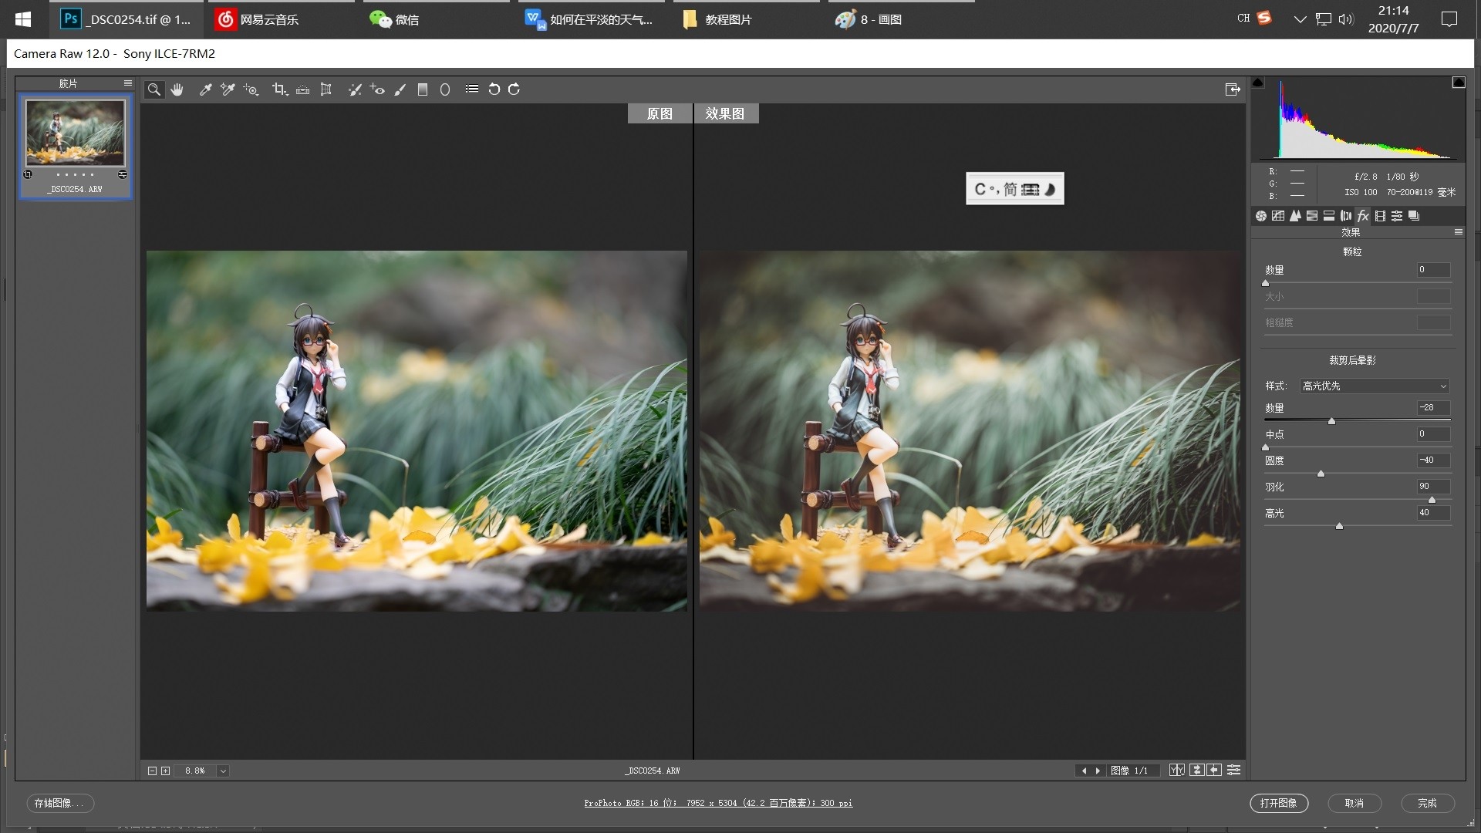The height and width of the screenshot is (833, 1481).
Task: Adjust the 羽化 feather slider
Action: coord(1432,499)
